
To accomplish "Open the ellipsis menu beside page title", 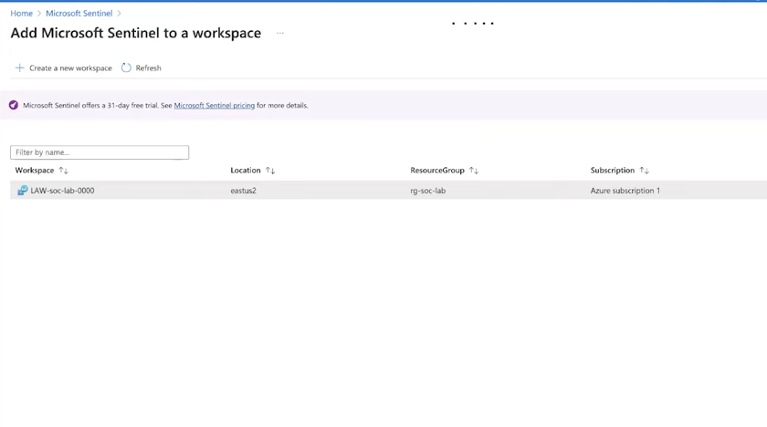I will click(279, 33).
